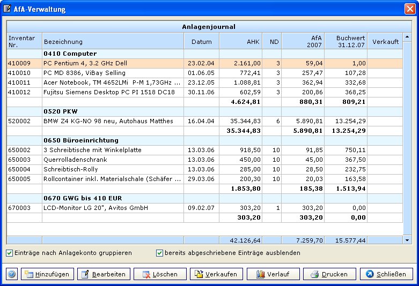Viewport: 419px width, 286px height.
Task: Select the Querrolladenschrank entry
Action: (113, 160)
